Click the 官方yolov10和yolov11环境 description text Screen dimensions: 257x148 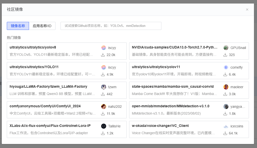[x=174, y=74]
